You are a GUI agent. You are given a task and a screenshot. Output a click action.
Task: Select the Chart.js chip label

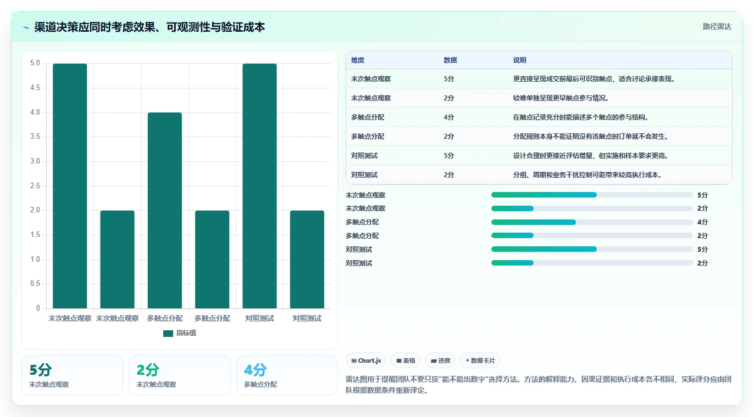click(x=369, y=360)
